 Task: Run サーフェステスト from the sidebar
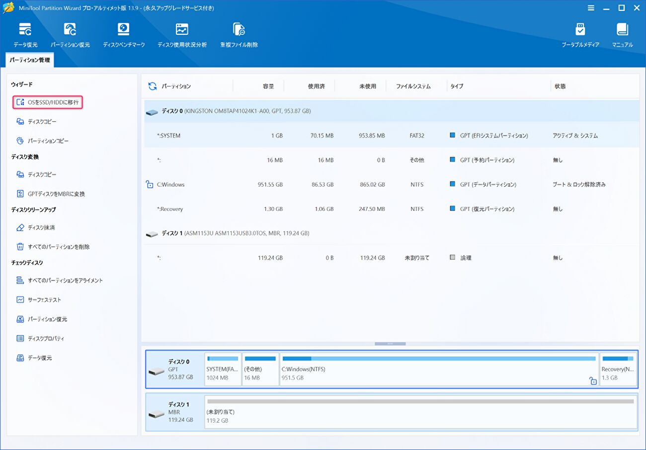(39, 300)
